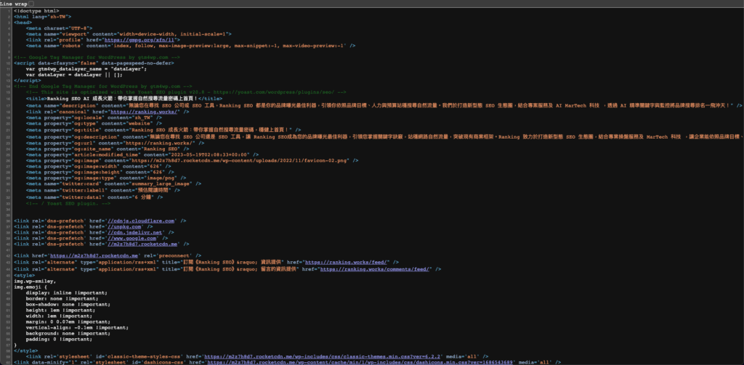Open the rocketcdn.me dns-prefetch link
This screenshot has height=365, width=744.
146,245
